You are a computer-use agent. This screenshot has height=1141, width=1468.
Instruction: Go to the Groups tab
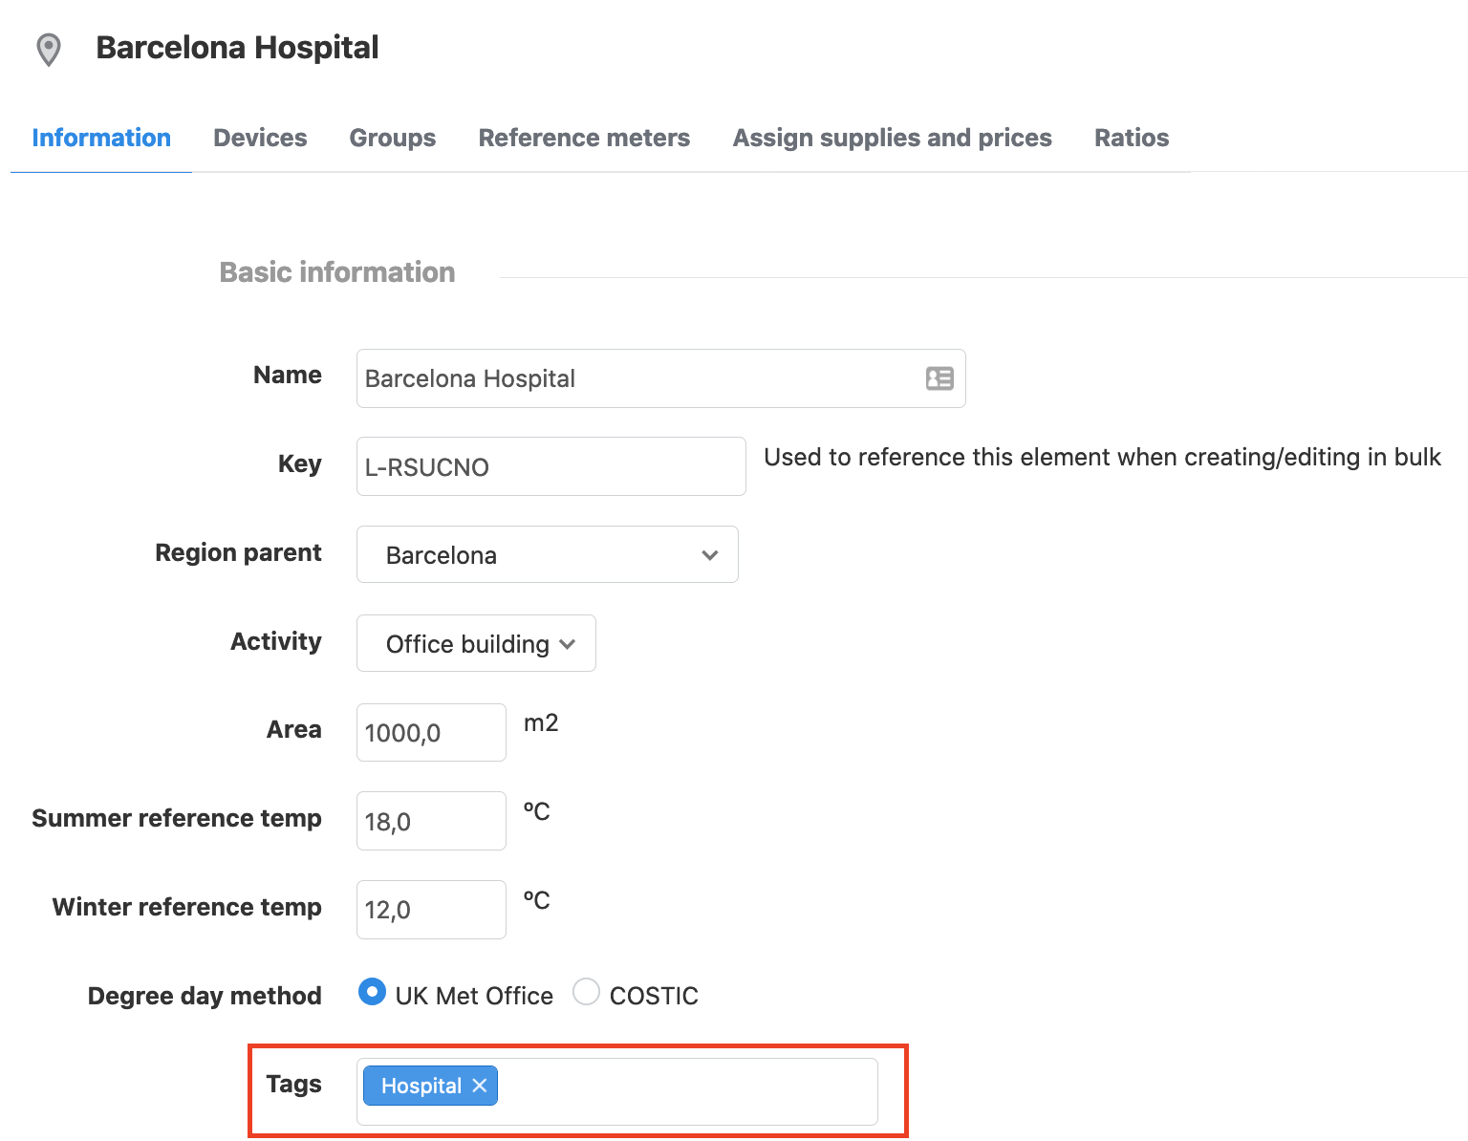pos(393,138)
